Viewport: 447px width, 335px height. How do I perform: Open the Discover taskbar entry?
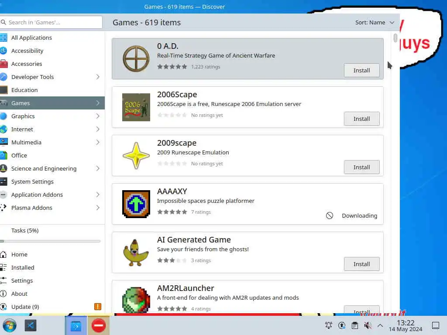point(76,325)
